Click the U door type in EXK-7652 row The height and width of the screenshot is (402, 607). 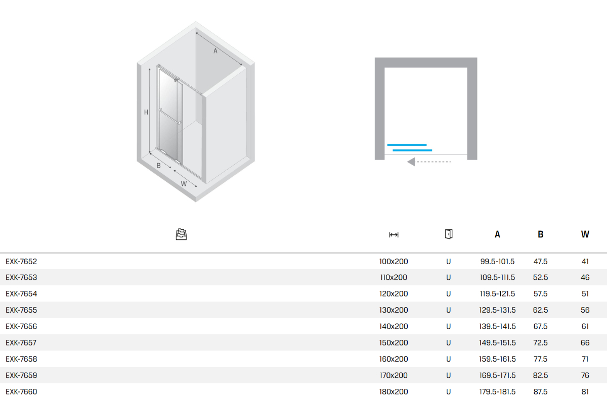pyautogui.click(x=448, y=262)
